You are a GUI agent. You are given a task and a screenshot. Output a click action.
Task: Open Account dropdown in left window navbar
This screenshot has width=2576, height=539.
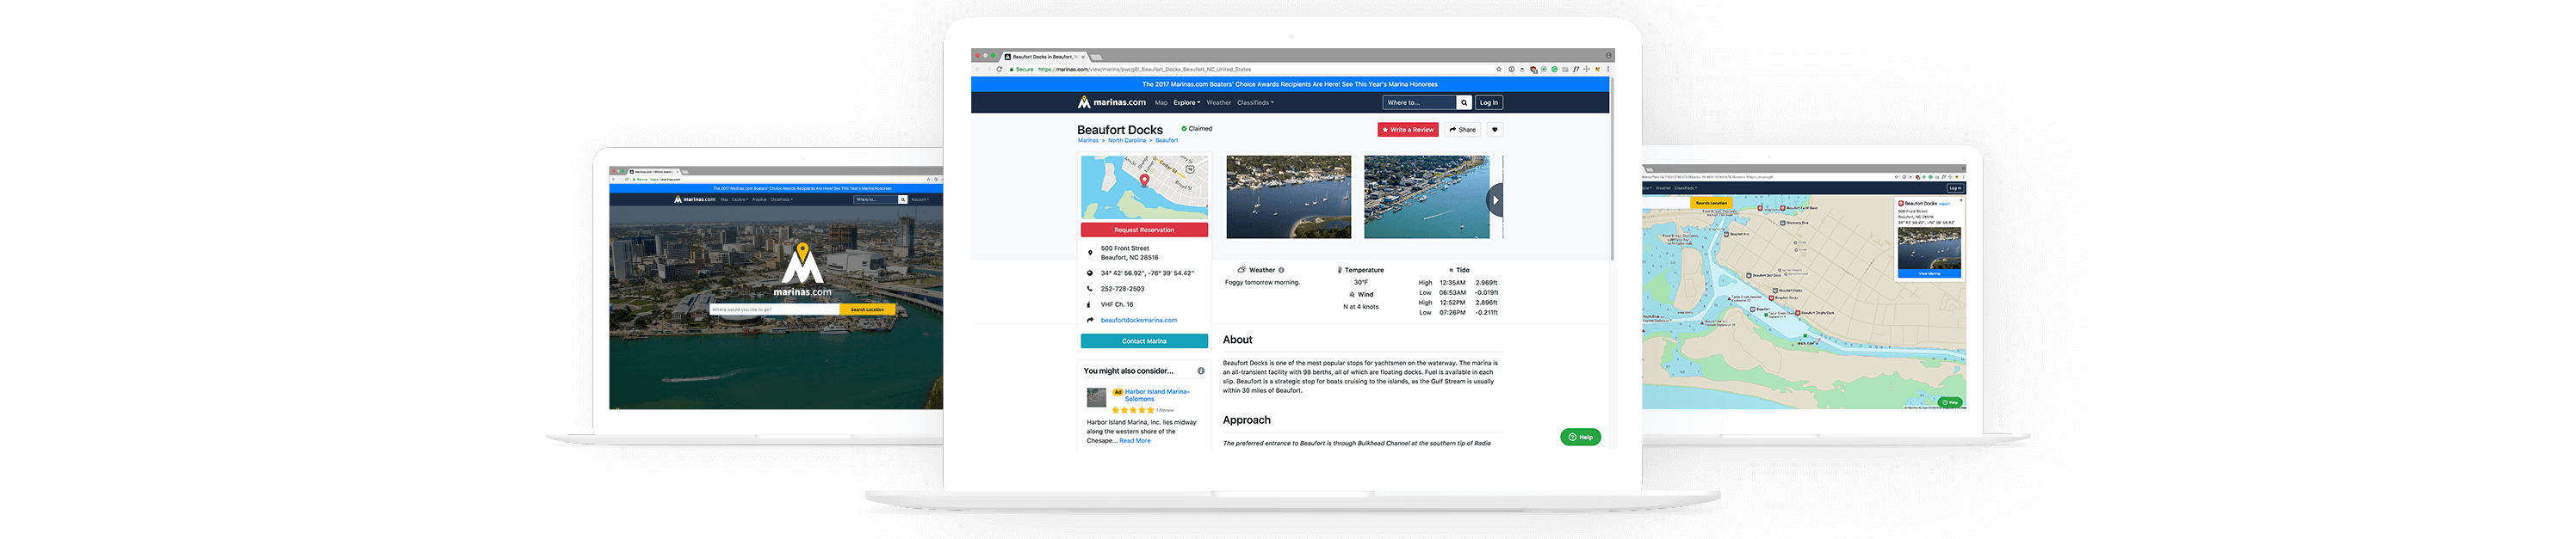click(x=920, y=199)
